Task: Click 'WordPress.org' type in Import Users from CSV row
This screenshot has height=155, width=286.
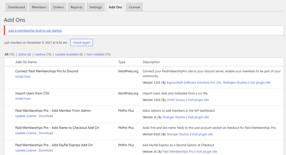Action: [128, 93]
